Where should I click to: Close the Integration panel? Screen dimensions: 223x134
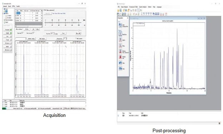[128, 18]
